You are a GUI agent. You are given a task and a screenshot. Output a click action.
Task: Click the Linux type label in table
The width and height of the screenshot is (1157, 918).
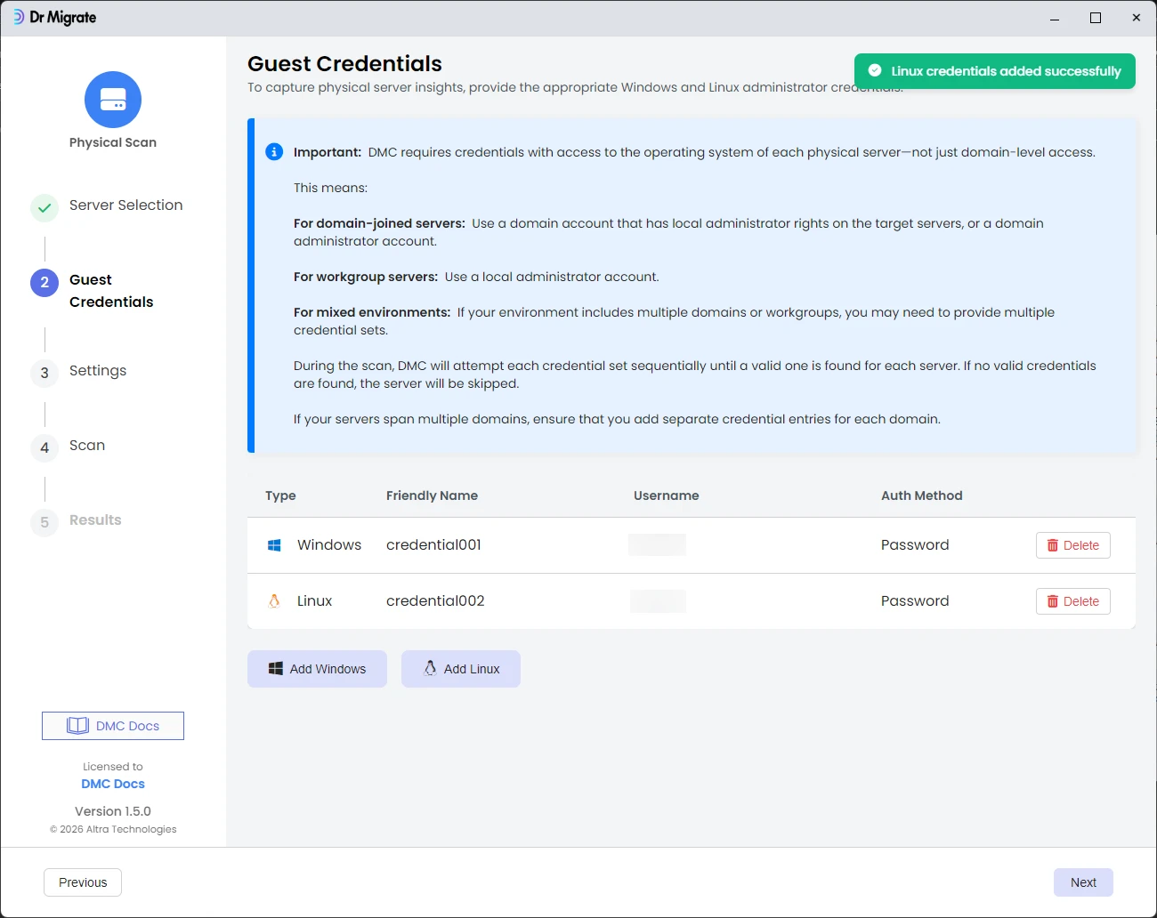point(314,600)
